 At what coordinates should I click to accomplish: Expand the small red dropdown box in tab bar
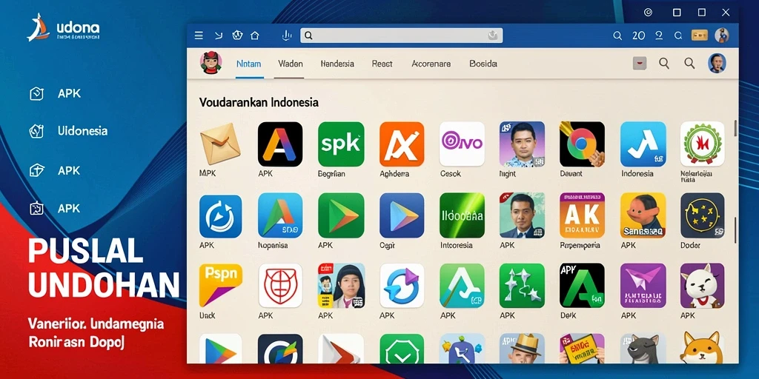(640, 64)
